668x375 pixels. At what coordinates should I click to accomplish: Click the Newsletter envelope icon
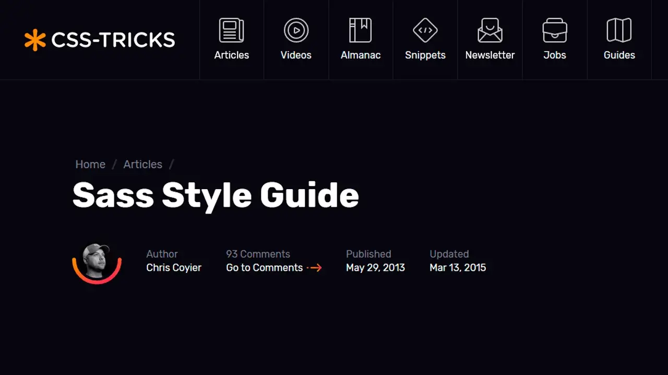(x=490, y=30)
